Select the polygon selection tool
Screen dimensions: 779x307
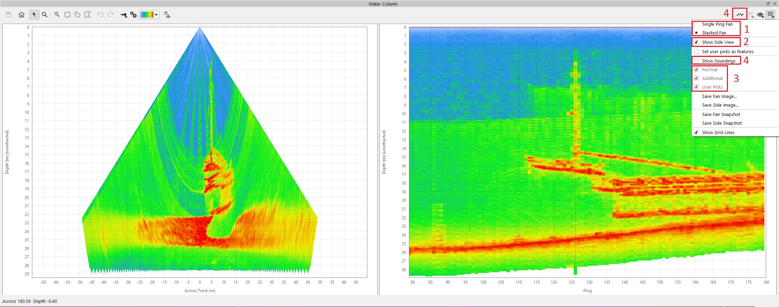coord(88,15)
